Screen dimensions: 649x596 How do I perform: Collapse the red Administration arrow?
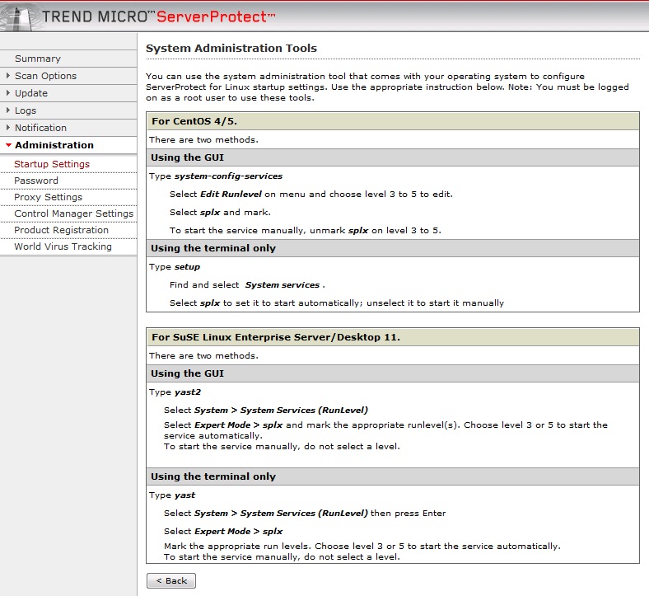click(8, 145)
